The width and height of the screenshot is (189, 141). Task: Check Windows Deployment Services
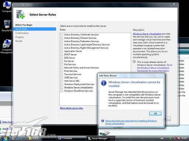click(62, 84)
